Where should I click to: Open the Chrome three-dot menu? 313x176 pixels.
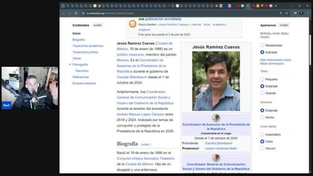(308, 13)
